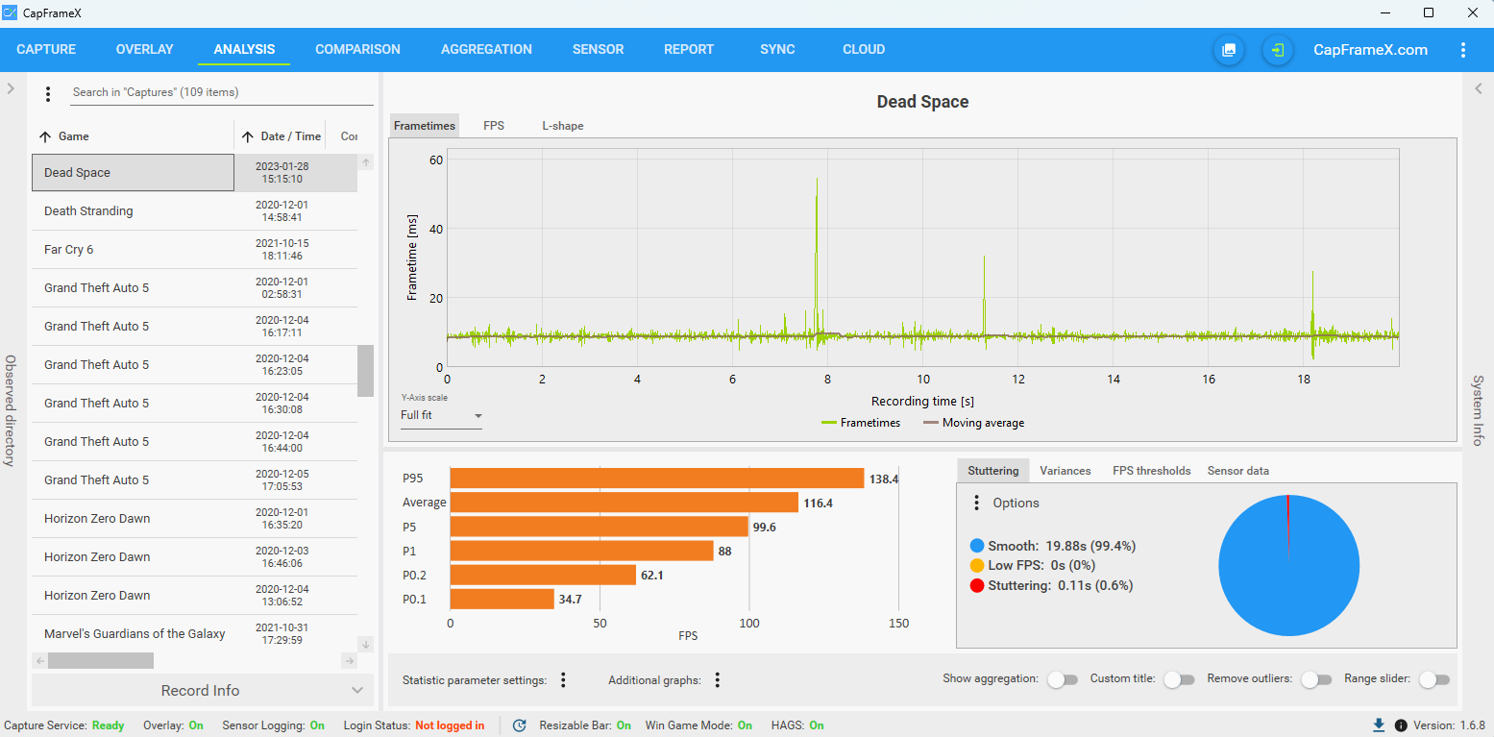Select the Dead Space capture row
Image resolution: width=1494 pixels, height=737 pixels.
tap(194, 173)
